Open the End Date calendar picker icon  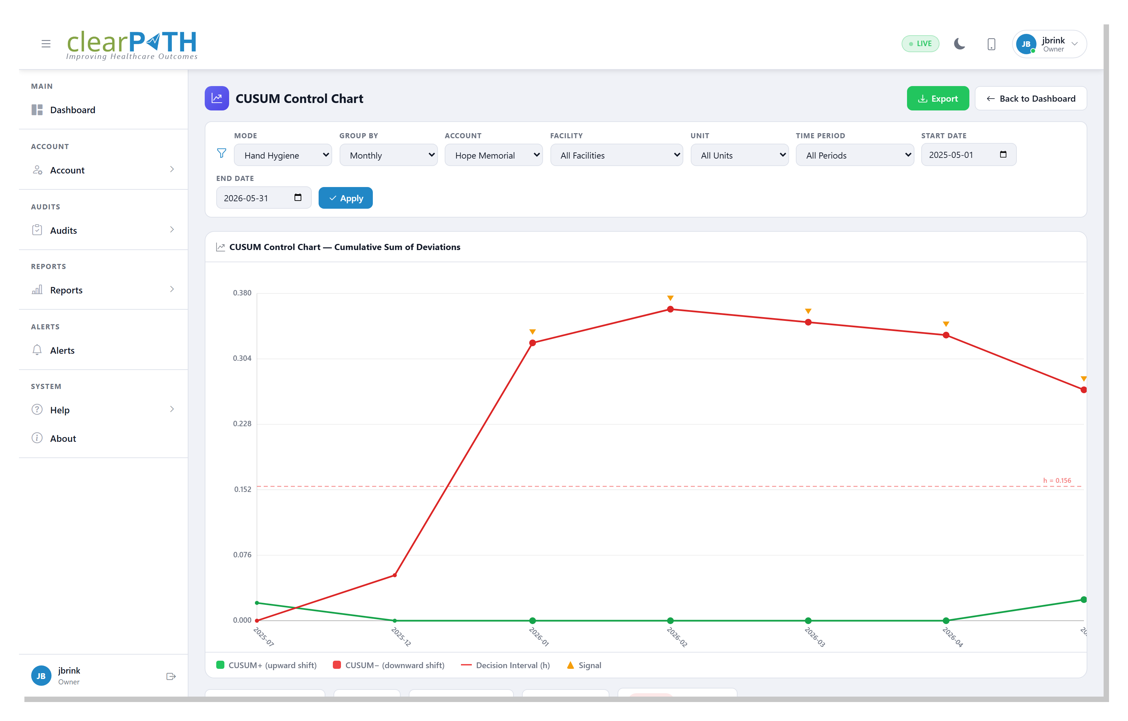[x=298, y=198]
